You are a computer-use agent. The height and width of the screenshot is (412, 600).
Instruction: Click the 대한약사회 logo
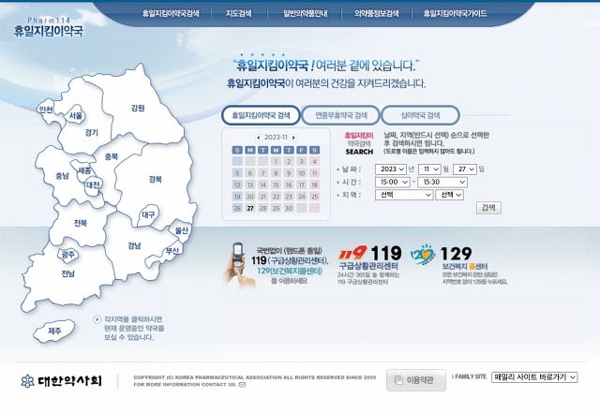[61, 381]
